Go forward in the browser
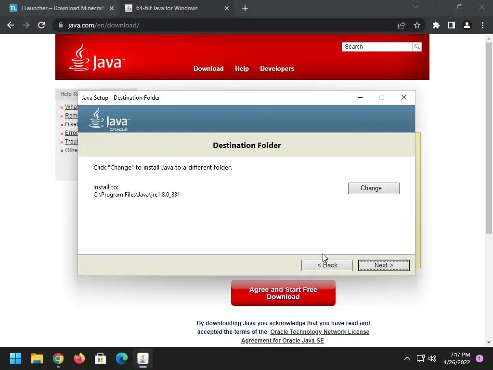 (x=26, y=25)
